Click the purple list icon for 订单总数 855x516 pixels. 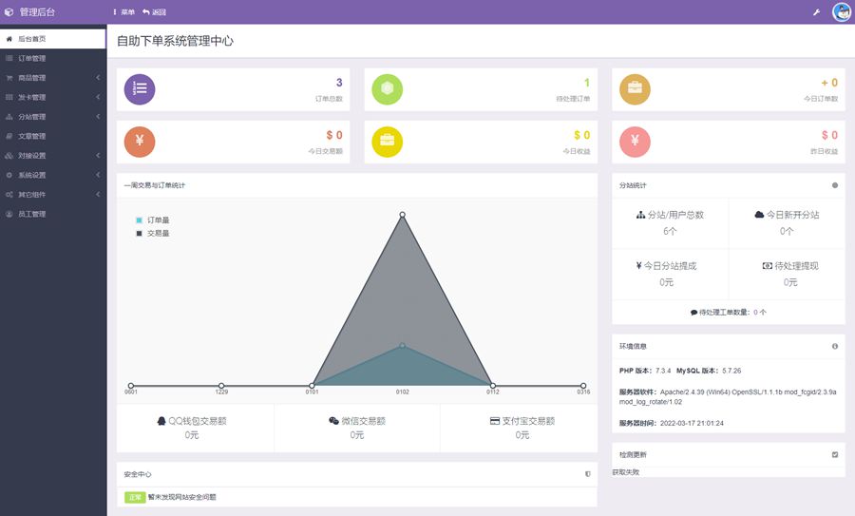tap(140, 88)
